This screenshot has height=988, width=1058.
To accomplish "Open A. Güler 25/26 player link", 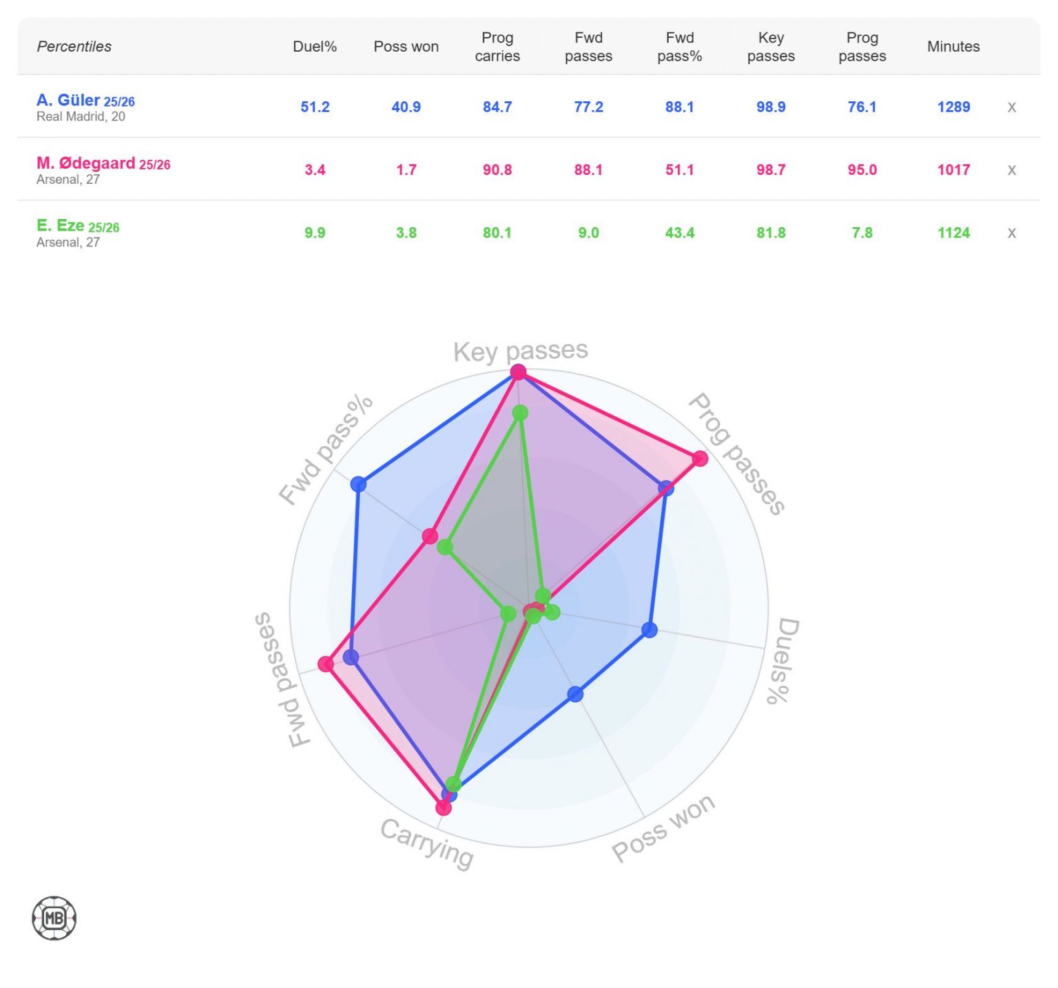I will click(85, 101).
